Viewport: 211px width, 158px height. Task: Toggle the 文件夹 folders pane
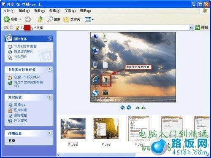point(72,19)
